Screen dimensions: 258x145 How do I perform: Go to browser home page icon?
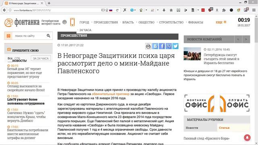tap(171, 10)
